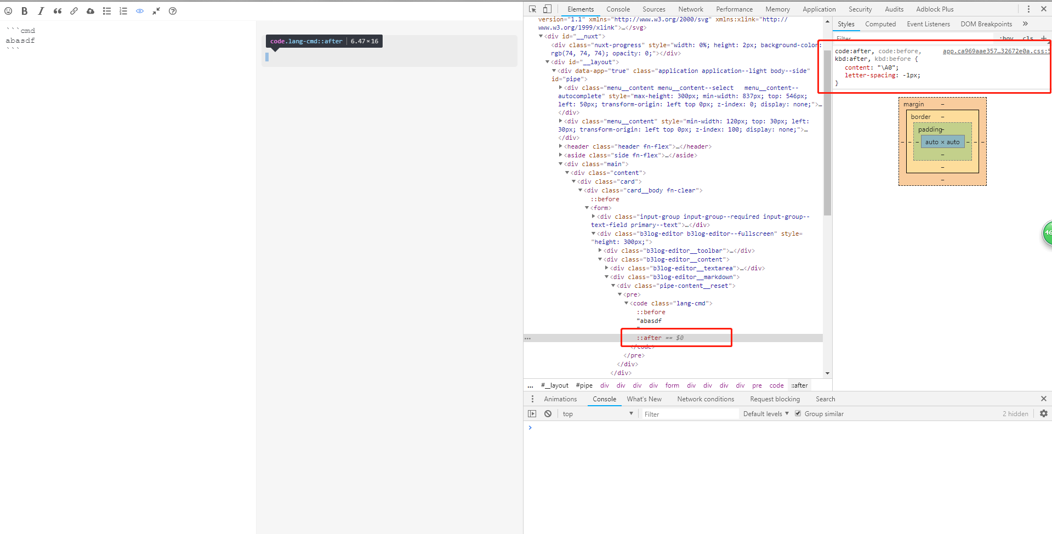1052x534 pixels.
Task: Open the Computed styles tab
Action: (x=880, y=24)
